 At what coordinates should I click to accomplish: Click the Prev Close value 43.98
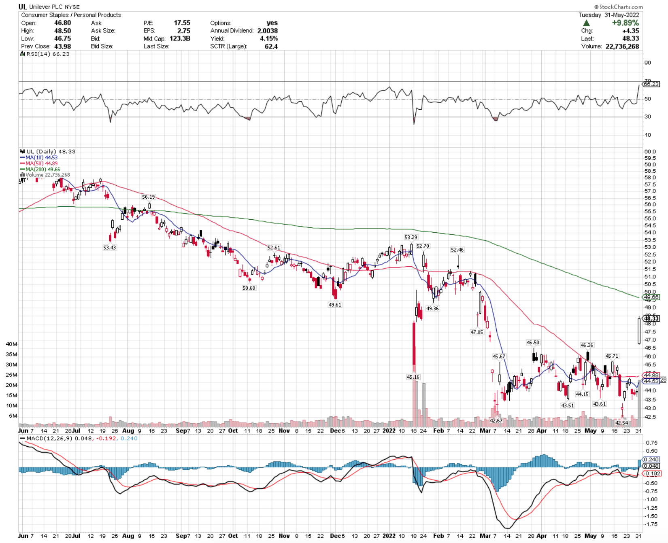(x=62, y=46)
